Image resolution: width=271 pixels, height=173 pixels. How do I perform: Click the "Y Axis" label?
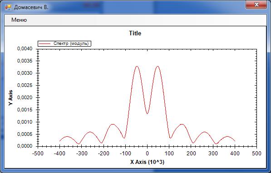coord(11,98)
